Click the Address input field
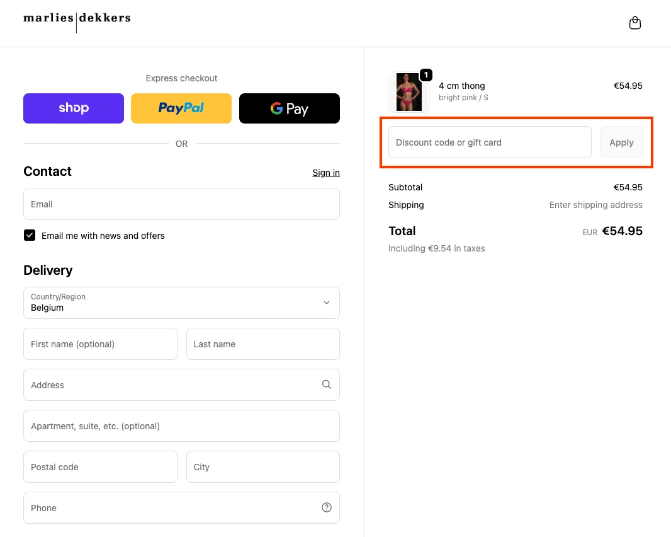Viewport: 671px width, 537px height. [181, 385]
